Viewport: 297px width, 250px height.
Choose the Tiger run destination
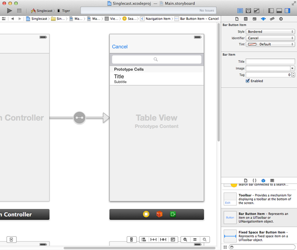[x=64, y=10]
